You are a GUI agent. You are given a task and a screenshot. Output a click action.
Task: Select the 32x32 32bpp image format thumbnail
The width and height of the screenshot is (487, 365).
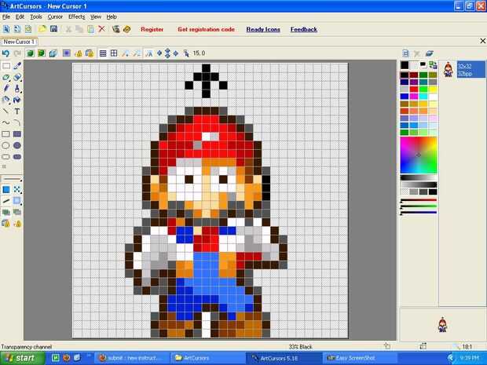coord(463,70)
